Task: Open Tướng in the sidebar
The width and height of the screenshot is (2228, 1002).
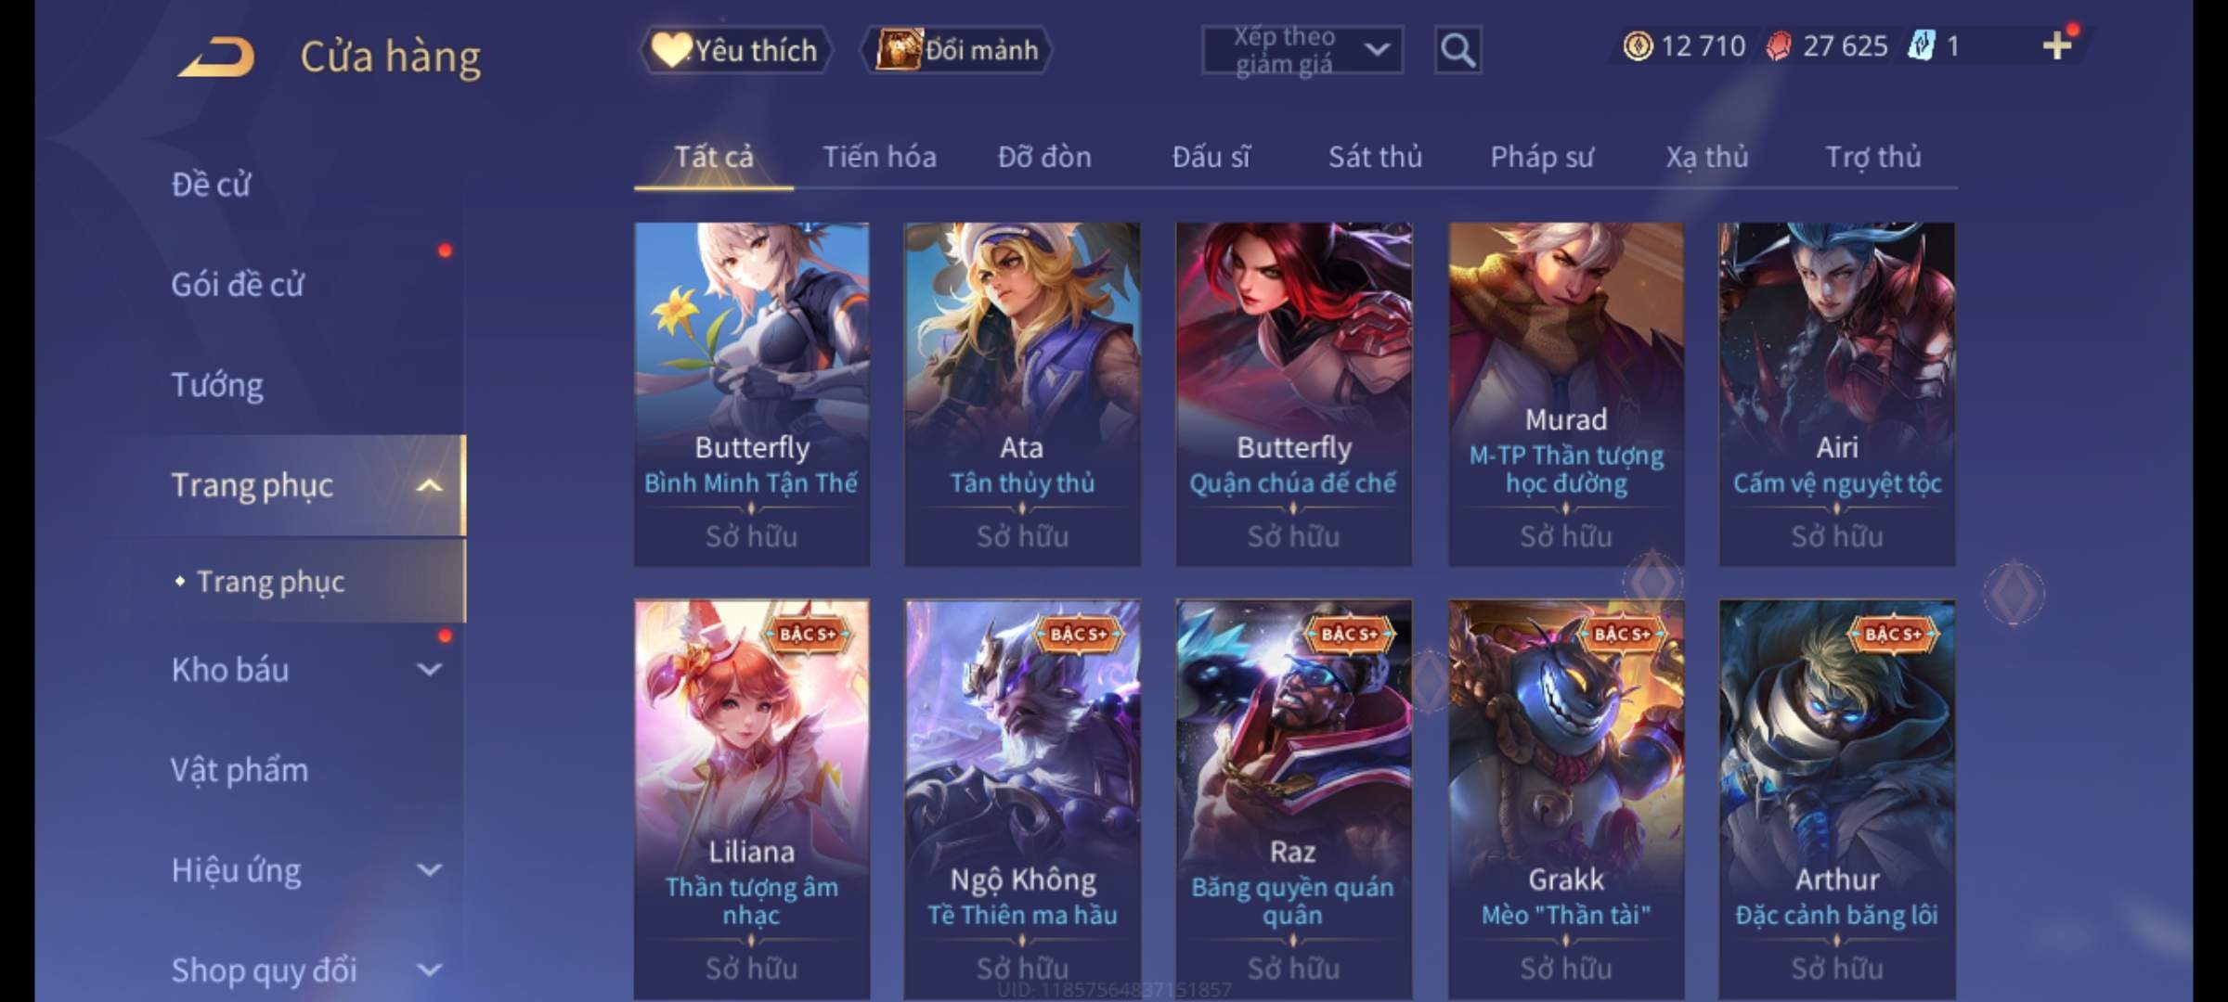Action: (x=217, y=385)
